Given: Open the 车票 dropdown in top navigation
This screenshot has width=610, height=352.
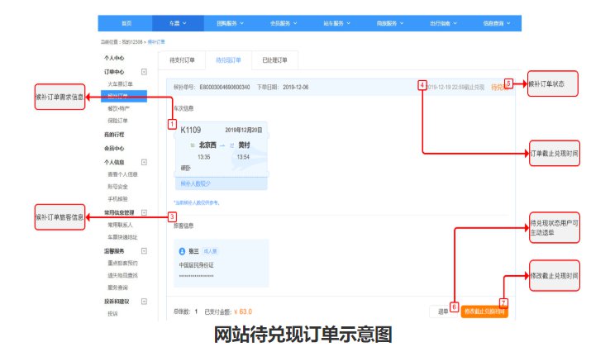Looking at the screenshot, I should coord(174,23).
